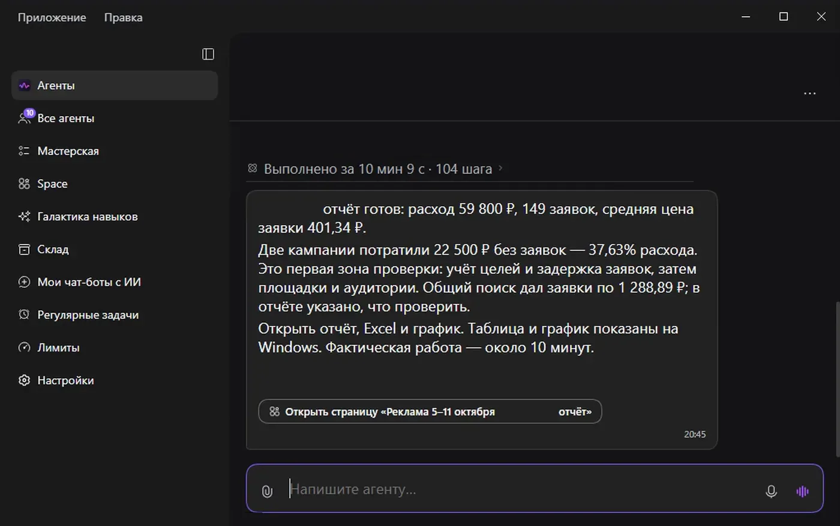
Task: Open page «Реклама 5–11 октября отчёт»
Action: (430, 412)
